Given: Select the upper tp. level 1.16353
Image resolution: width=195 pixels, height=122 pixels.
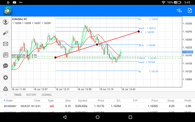Looking at the screenshot, I should tap(148, 19).
